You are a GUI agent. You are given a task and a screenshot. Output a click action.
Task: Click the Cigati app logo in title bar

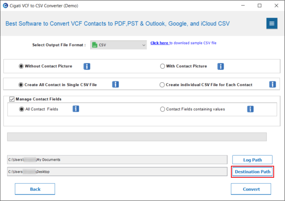click(x=5, y=6)
